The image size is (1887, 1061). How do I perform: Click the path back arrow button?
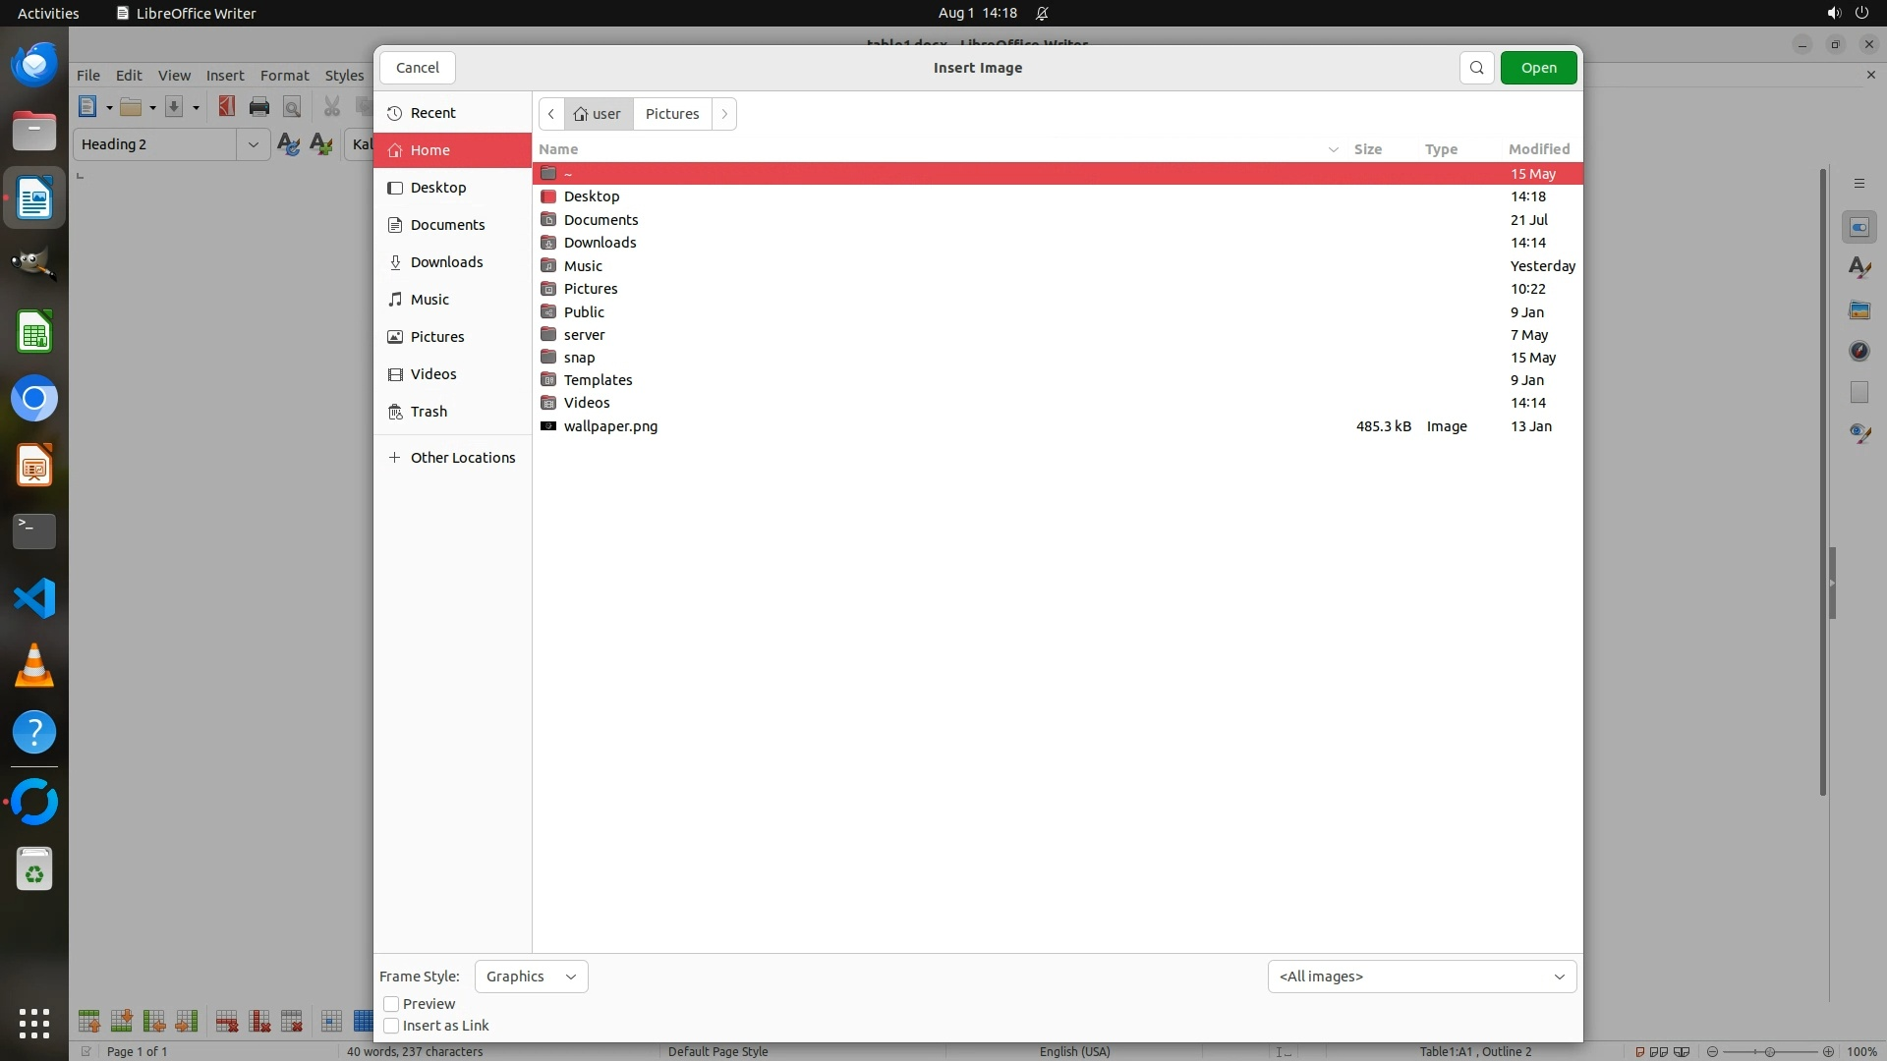point(551,114)
